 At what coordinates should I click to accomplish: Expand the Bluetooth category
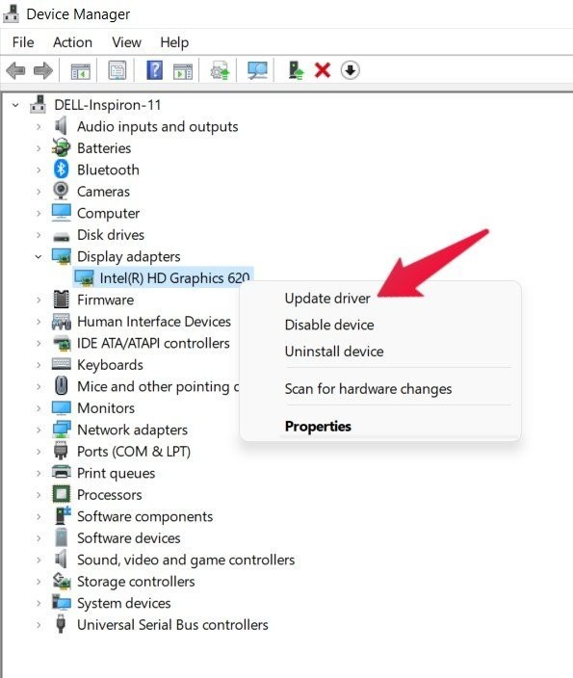tap(39, 169)
